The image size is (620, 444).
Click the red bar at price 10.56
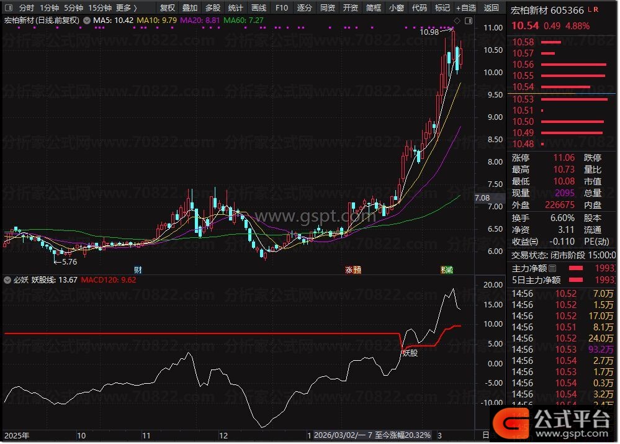(573, 65)
